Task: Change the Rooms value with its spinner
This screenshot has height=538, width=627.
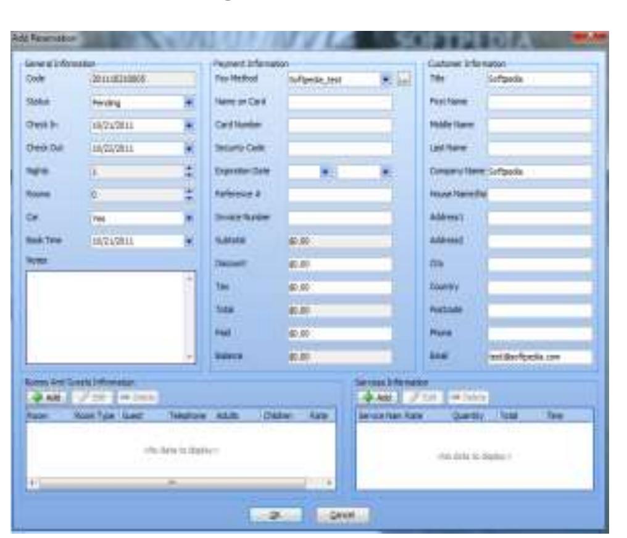Action: click(189, 195)
